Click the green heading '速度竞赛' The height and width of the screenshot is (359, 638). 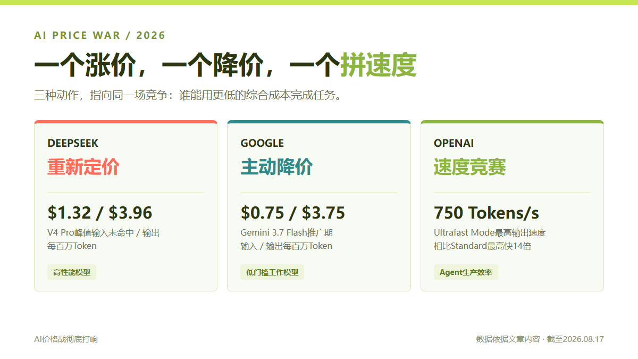coord(470,167)
